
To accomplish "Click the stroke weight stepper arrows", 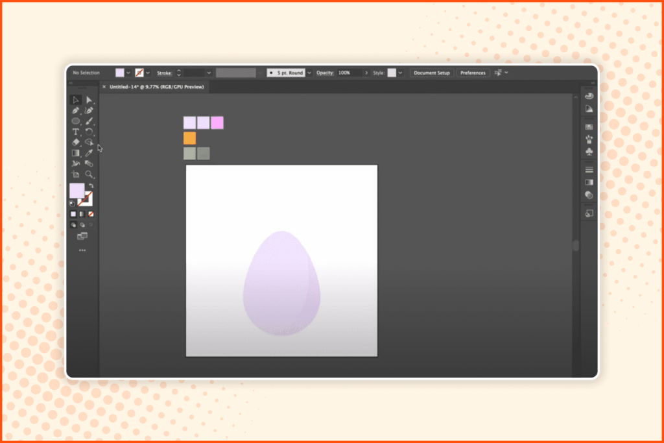I will [x=179, y=73].
